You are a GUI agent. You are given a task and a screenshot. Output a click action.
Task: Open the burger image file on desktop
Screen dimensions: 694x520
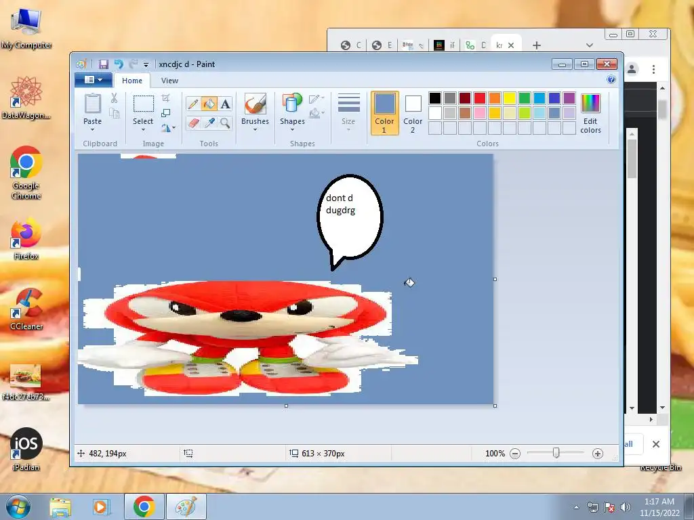[26, 382]
